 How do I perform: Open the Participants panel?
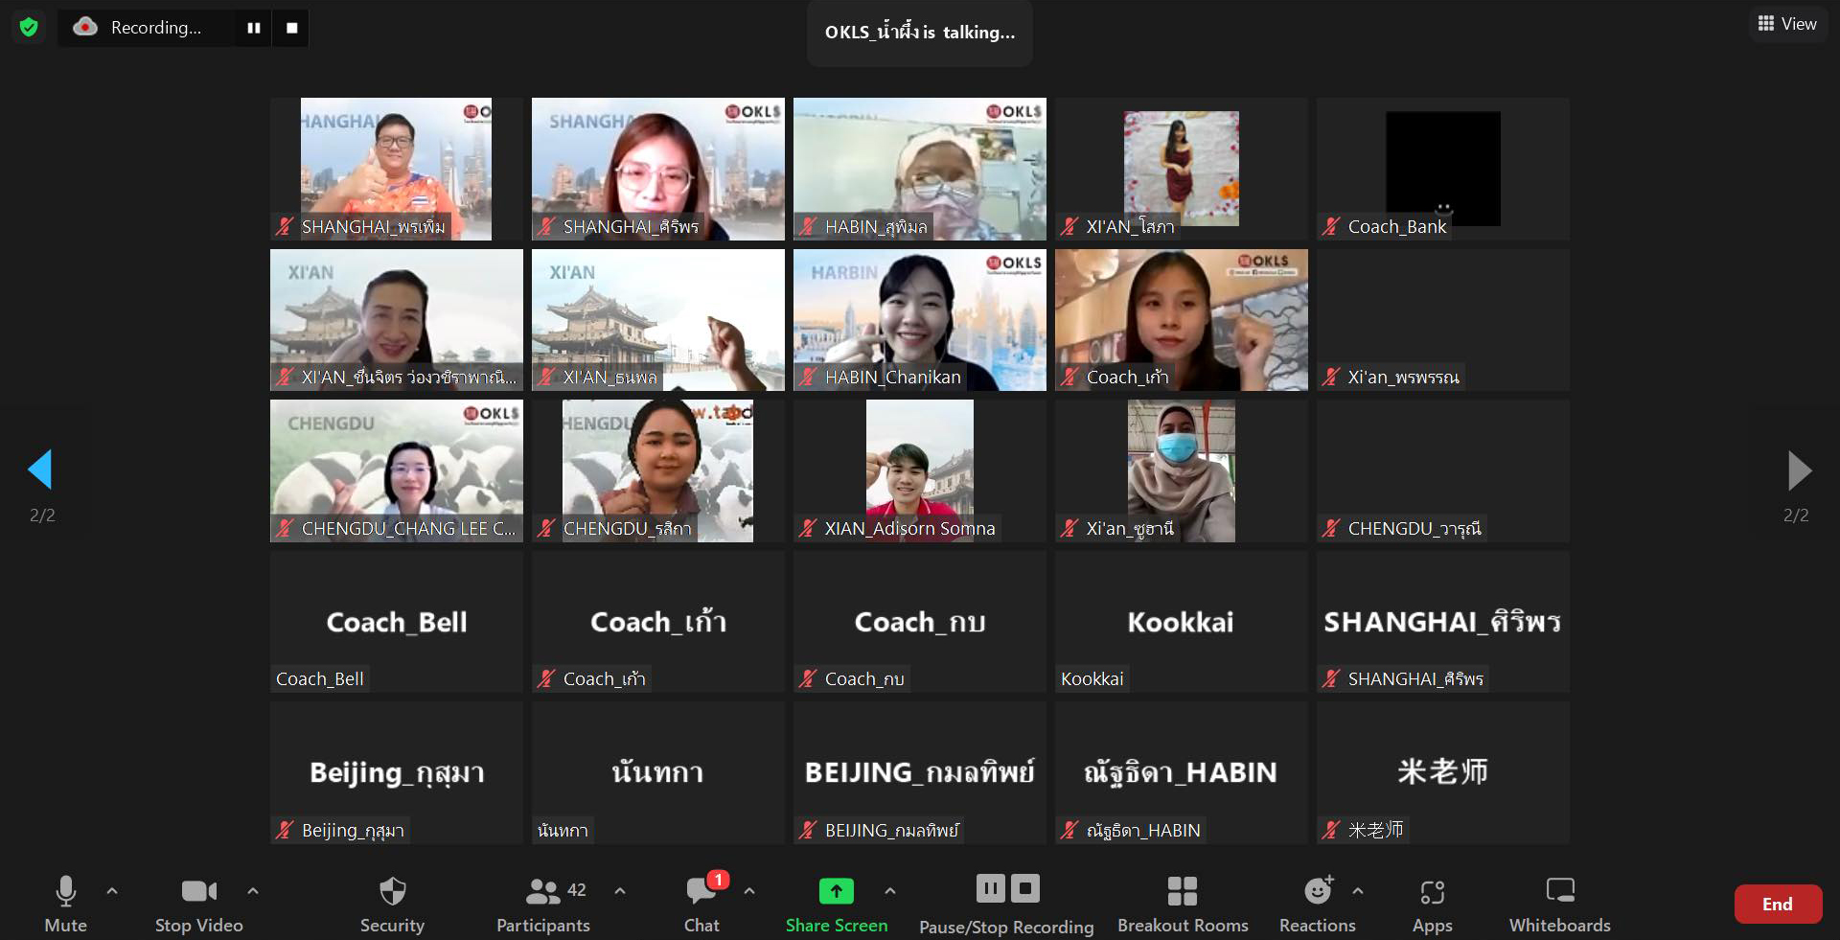pos(543,904)
